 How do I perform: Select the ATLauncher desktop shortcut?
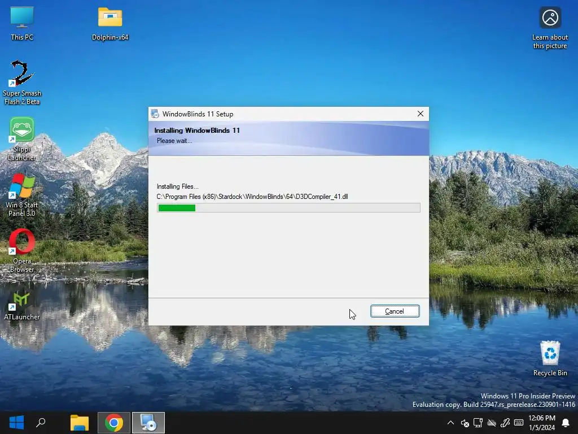coord(22,306)
